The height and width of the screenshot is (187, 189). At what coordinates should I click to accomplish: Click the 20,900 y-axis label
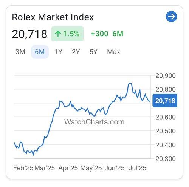coord(166,76)
